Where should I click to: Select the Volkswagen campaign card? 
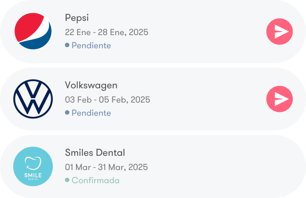tap(153, 99)
